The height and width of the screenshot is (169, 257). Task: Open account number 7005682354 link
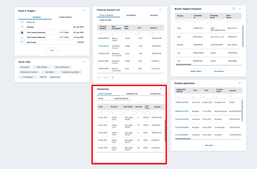pos(104,46)
